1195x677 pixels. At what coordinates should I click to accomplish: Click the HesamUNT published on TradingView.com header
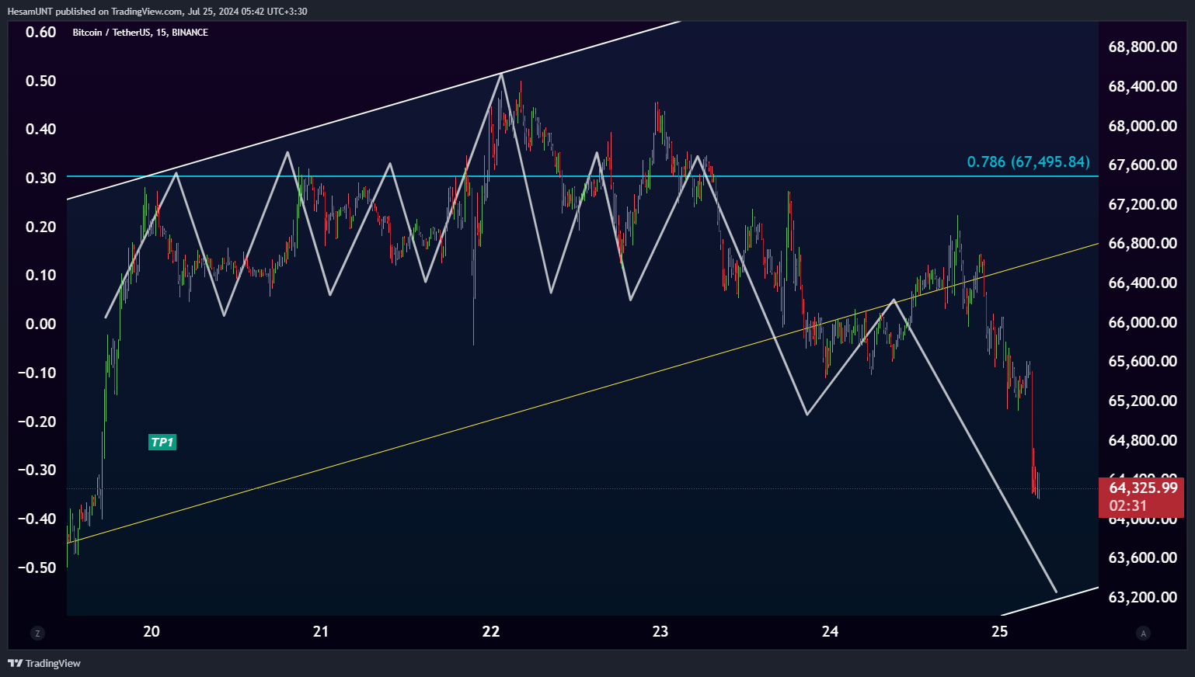(x=157, y=12)
